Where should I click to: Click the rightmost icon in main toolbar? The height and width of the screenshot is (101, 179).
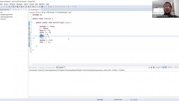coord(75,7)
